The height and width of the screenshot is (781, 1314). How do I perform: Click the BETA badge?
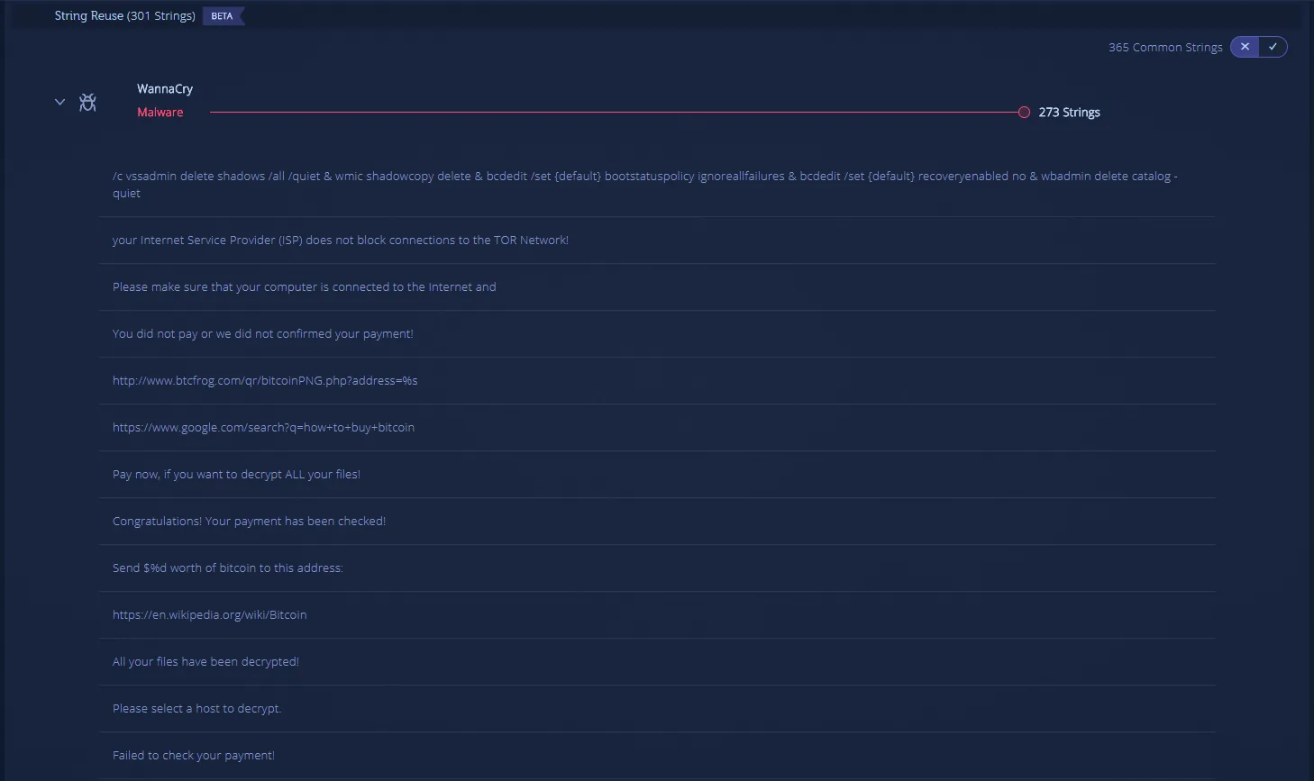point(223,16)
